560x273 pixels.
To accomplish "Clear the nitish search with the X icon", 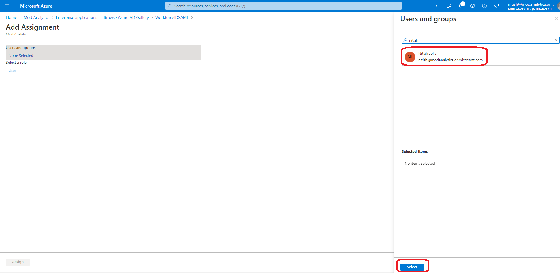I will pyautogui.click(x=556, y=40).
